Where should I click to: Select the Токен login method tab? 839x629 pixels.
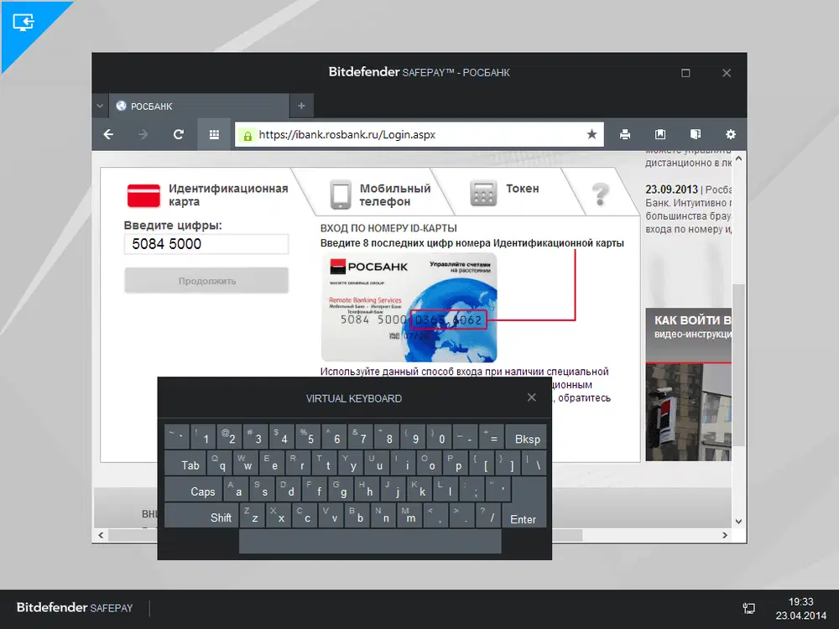pos(508,190)
